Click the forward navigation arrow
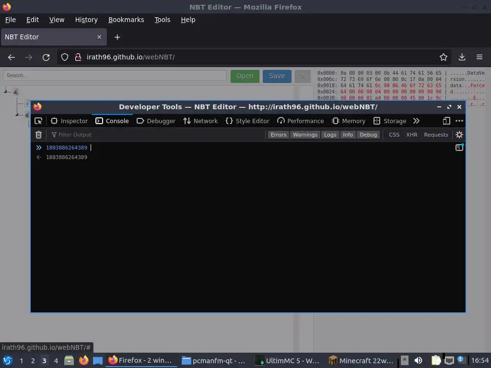This screenshot has height=368, width=491. coord(28,57)
